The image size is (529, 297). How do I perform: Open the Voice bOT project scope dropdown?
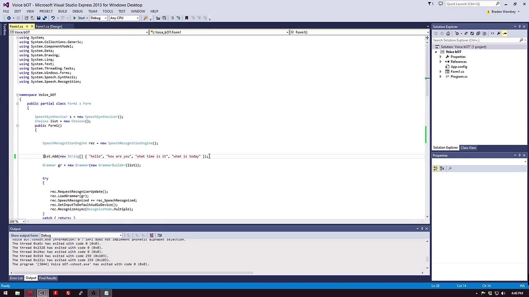79,32
